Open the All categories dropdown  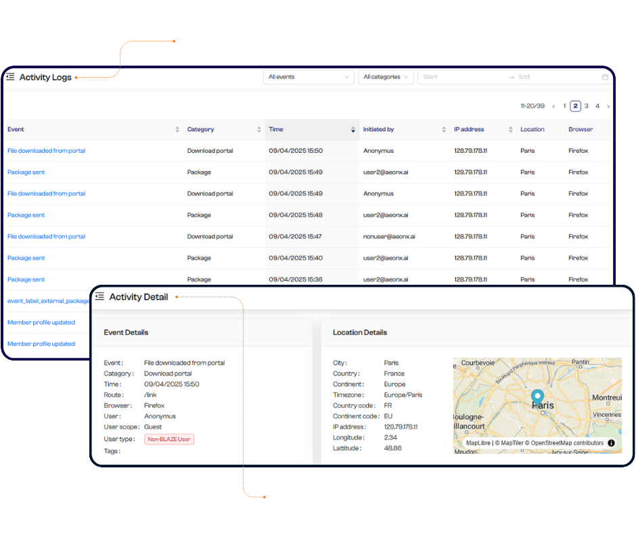pos(386,76)
